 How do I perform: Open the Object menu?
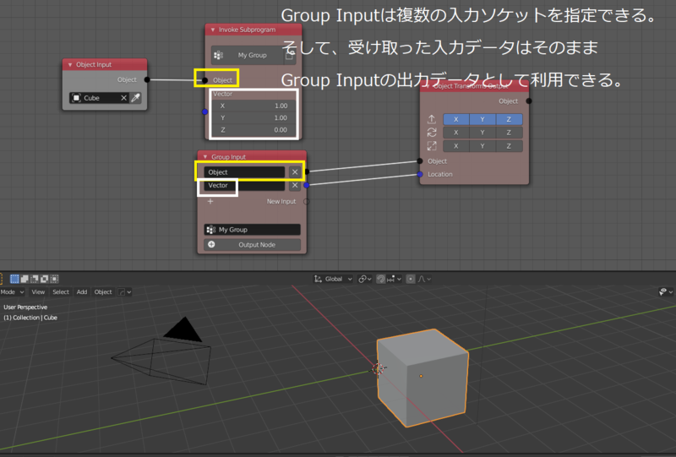coord(103,292)
